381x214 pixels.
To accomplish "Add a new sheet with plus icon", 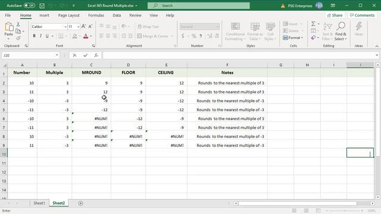I will [80, 203].
